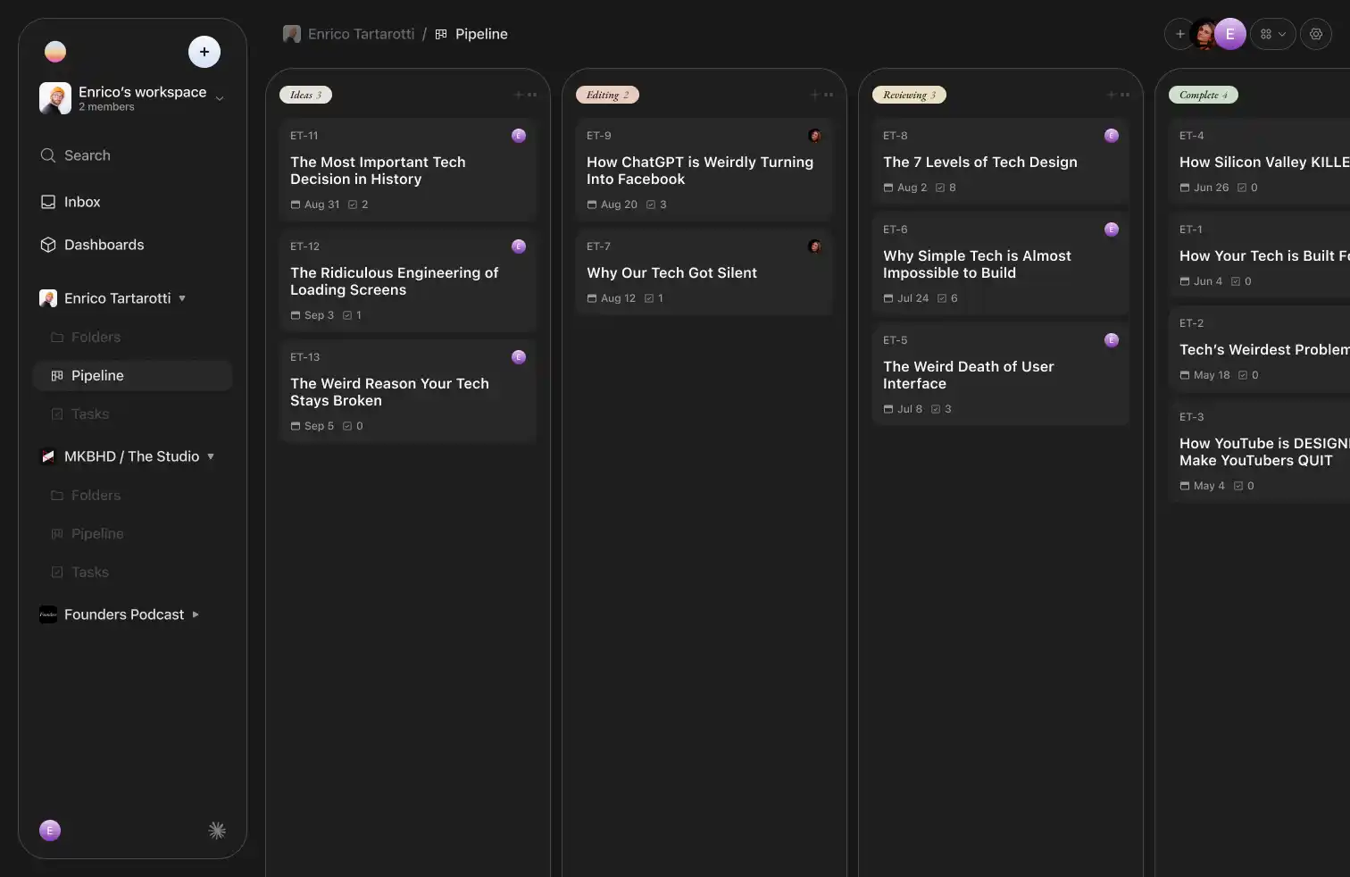Open the settings gear icon
The width and height of the screenshot is (1350, 877).
click(x=1315, y=34)
